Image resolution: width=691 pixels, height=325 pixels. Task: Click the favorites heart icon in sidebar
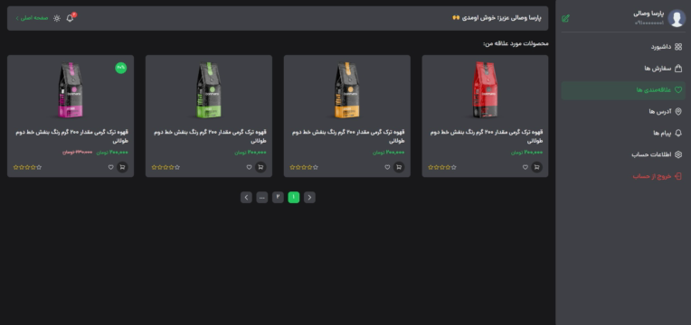(678, 89)
